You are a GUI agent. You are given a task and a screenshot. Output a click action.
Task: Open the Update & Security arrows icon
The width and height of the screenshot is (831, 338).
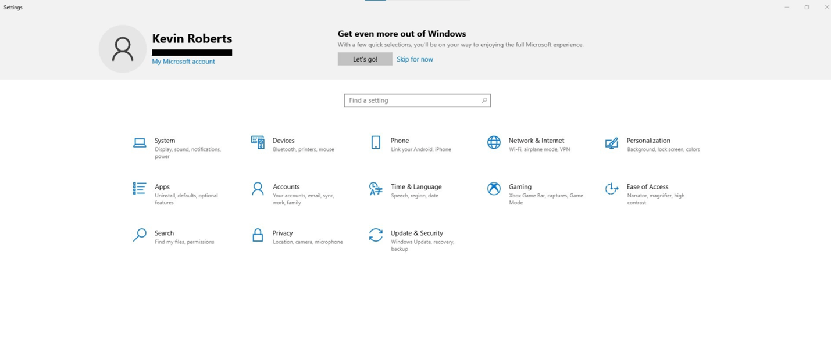[376, 235]
